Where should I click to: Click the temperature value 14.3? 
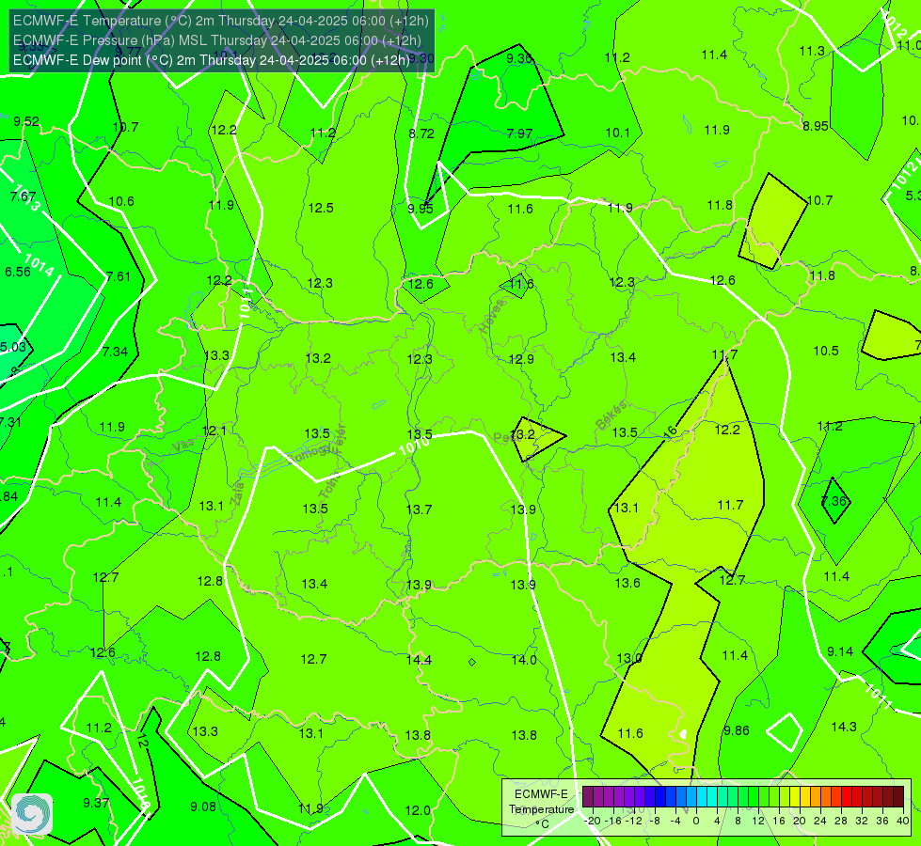point(844,727)
